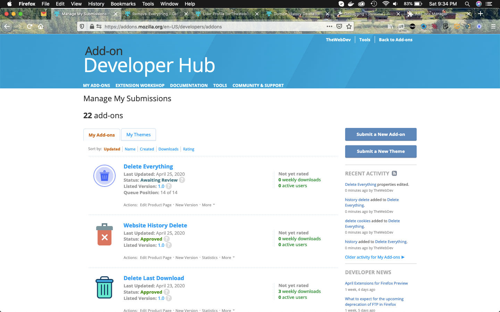Open history delete link in recent activity

(357, 200)
